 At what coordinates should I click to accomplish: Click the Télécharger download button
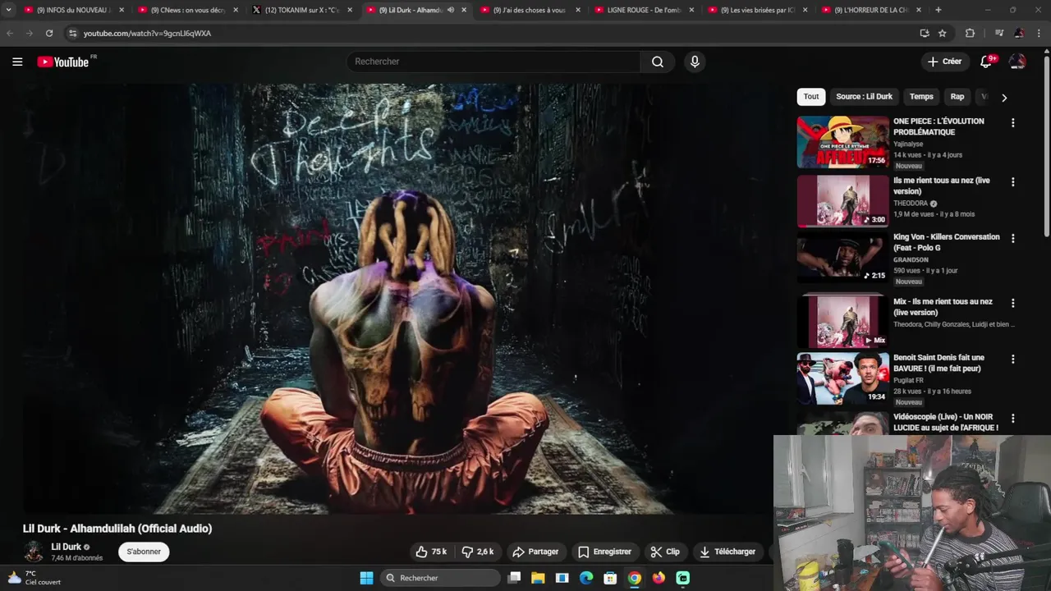tap(727, 552)
